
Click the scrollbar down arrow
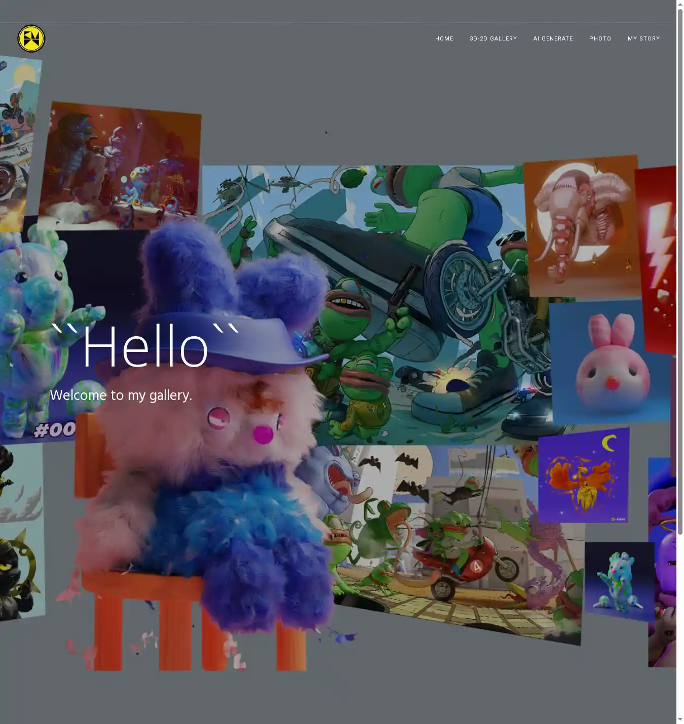pos(680,719)
